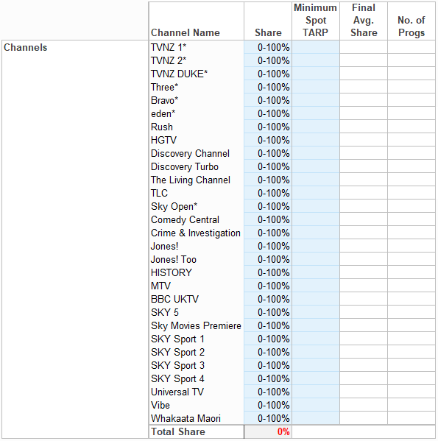438x441 pixels.
Task: Select Minimum Spot TARP for Crime & Investigation
Action: (x=316, y=233)
